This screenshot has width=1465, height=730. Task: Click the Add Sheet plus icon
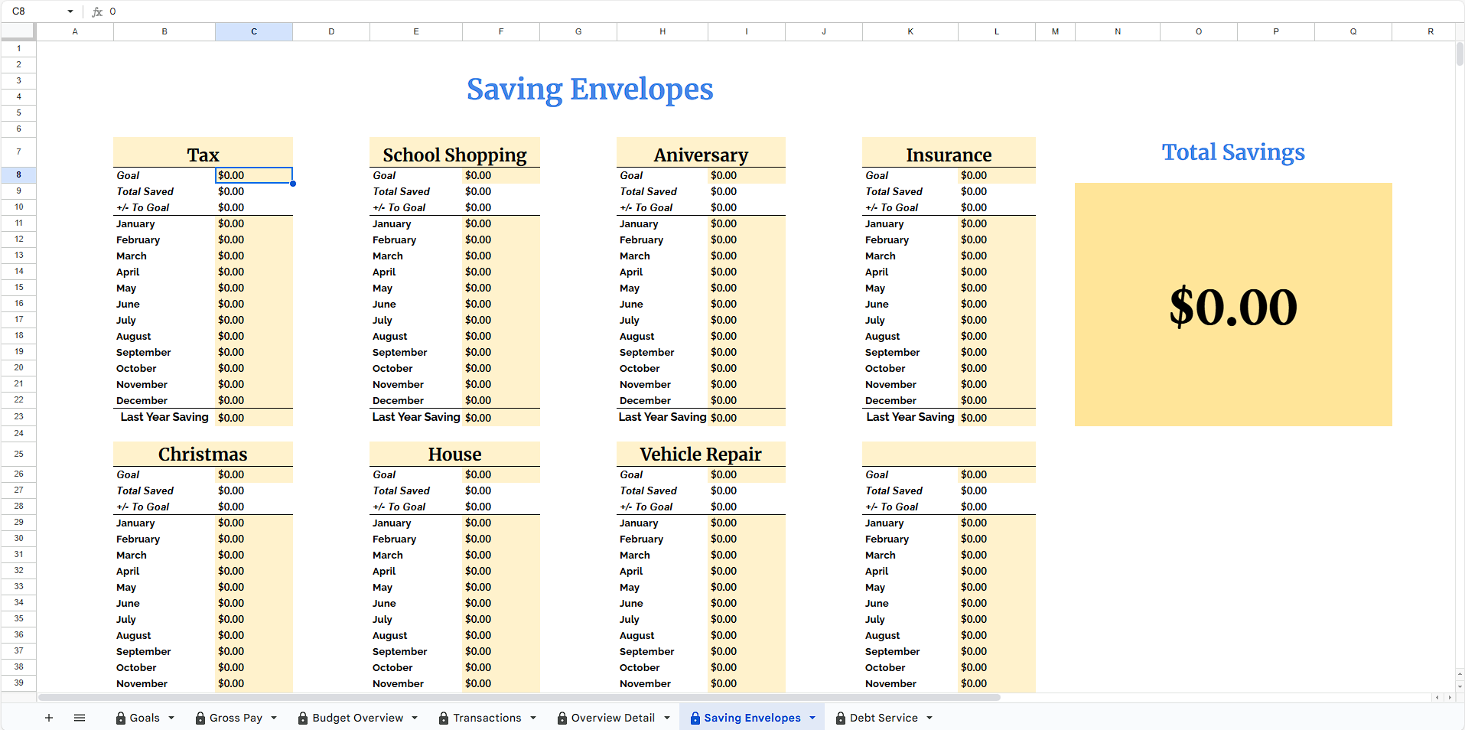(49, 718)
